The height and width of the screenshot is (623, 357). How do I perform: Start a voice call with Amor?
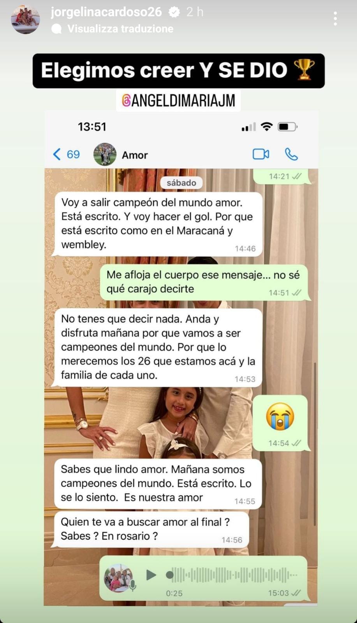(x=291, y=155)
